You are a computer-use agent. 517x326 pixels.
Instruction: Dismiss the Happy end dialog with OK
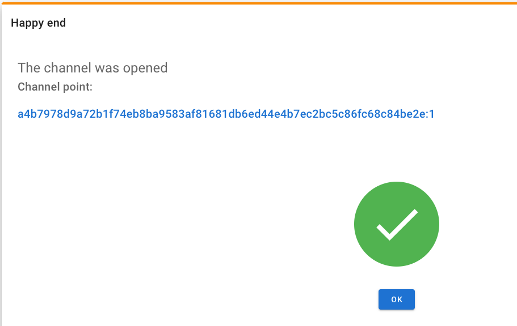[x=396, y=299]
